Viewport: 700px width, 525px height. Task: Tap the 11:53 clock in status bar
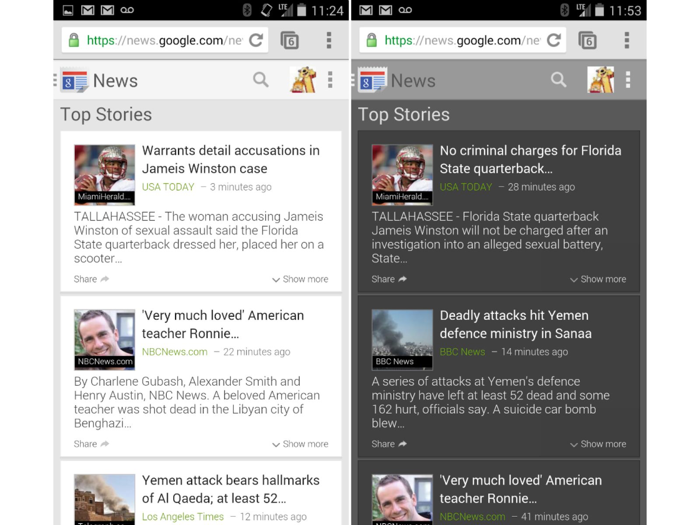pyautogui.click(x=625, y=10)
